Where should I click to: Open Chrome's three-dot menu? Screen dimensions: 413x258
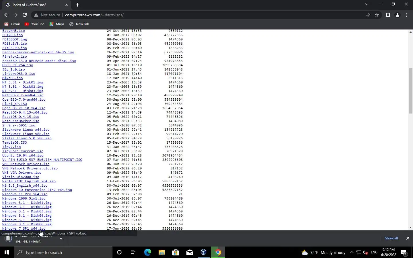[407, 15]
